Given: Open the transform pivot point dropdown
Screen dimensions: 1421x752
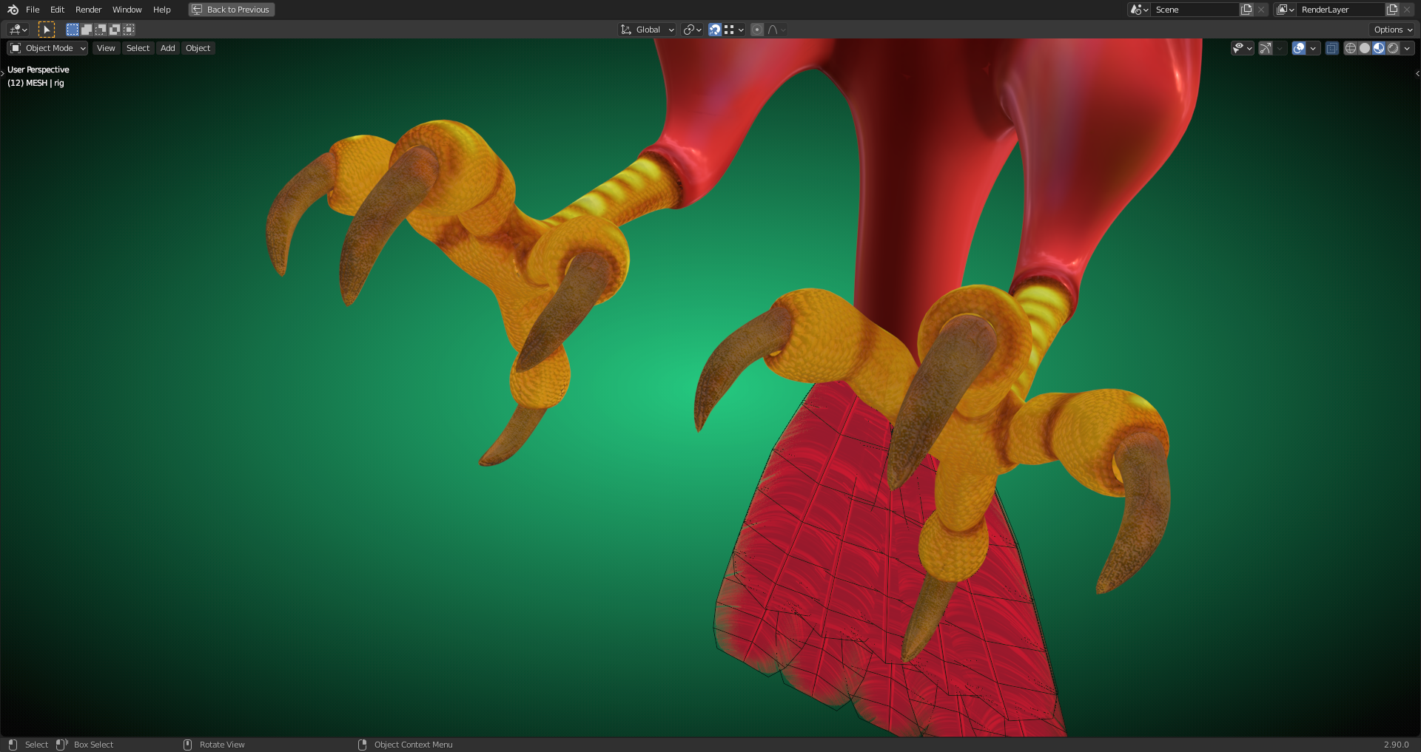Looking at the screenshot, I should pos(692,30).
